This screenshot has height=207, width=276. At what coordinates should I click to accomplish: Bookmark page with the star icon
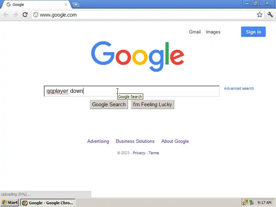coord(259,14)
